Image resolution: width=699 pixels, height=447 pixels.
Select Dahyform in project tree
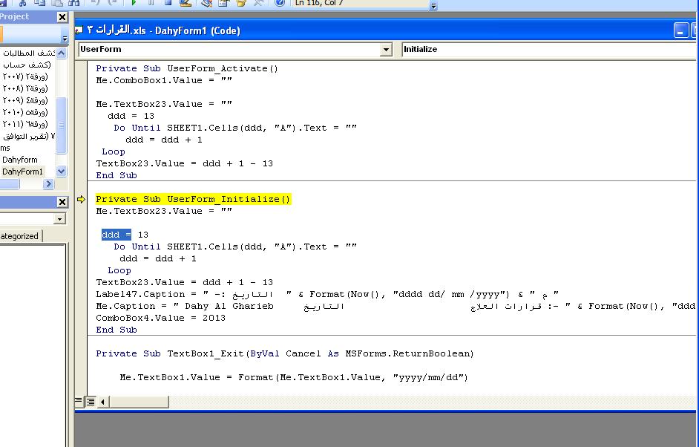coord(19,159)
